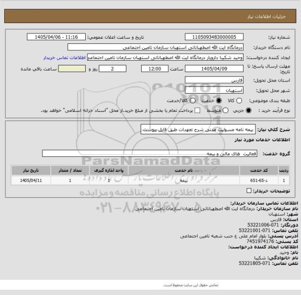The height and width of the screenshot is (295, 301).
Task: Click creator family name شکیبا
Action: coord(260,258)
